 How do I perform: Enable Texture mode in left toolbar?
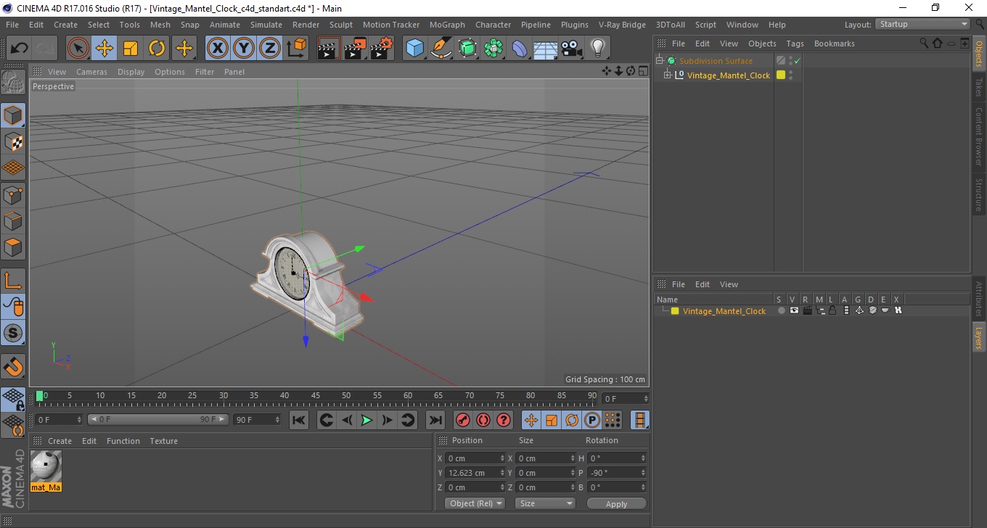13,141
